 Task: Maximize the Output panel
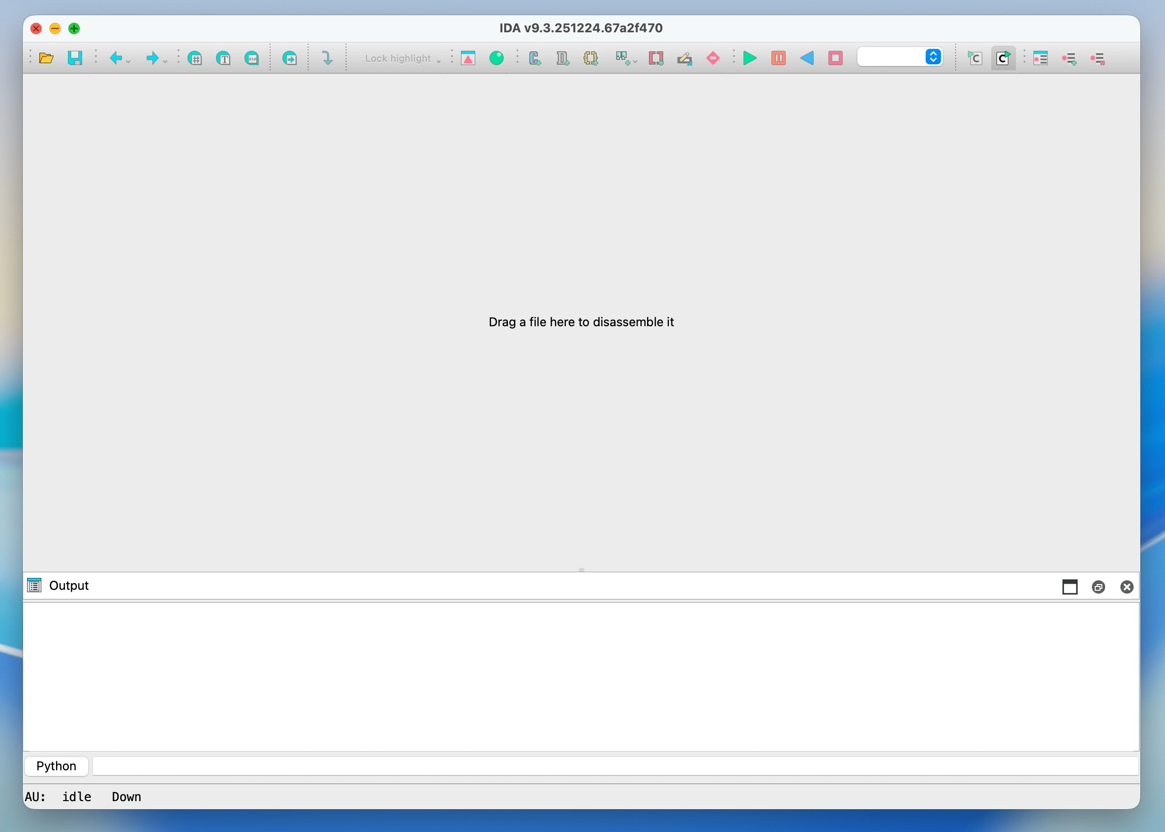click(1070, 586)
